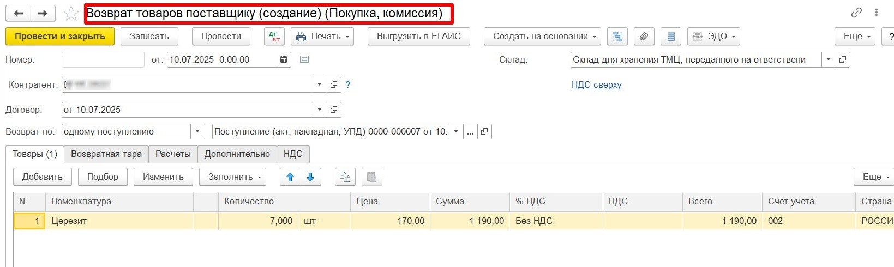Move the table row up with the blue arrow
The width and height of the screenshot is (894, 267).
point(290,177)
